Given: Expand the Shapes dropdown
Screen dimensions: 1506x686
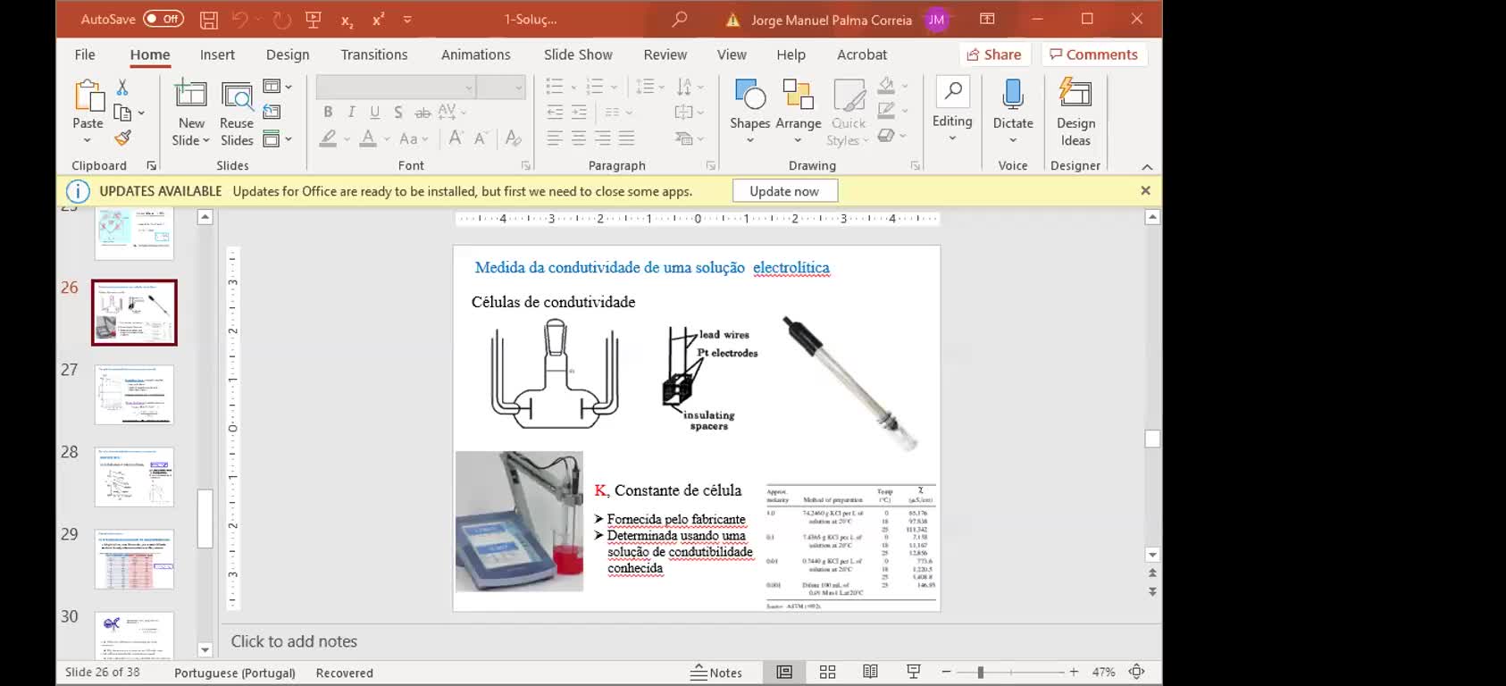Looking at the screenshot, I should (749, 140).
